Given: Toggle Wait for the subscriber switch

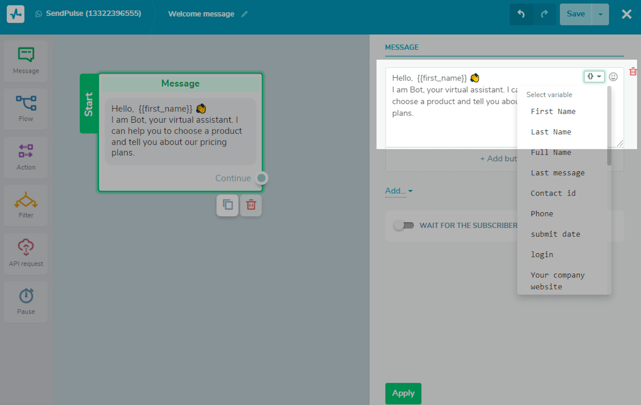Looking at the screenshot, I should tap(403, 225).
